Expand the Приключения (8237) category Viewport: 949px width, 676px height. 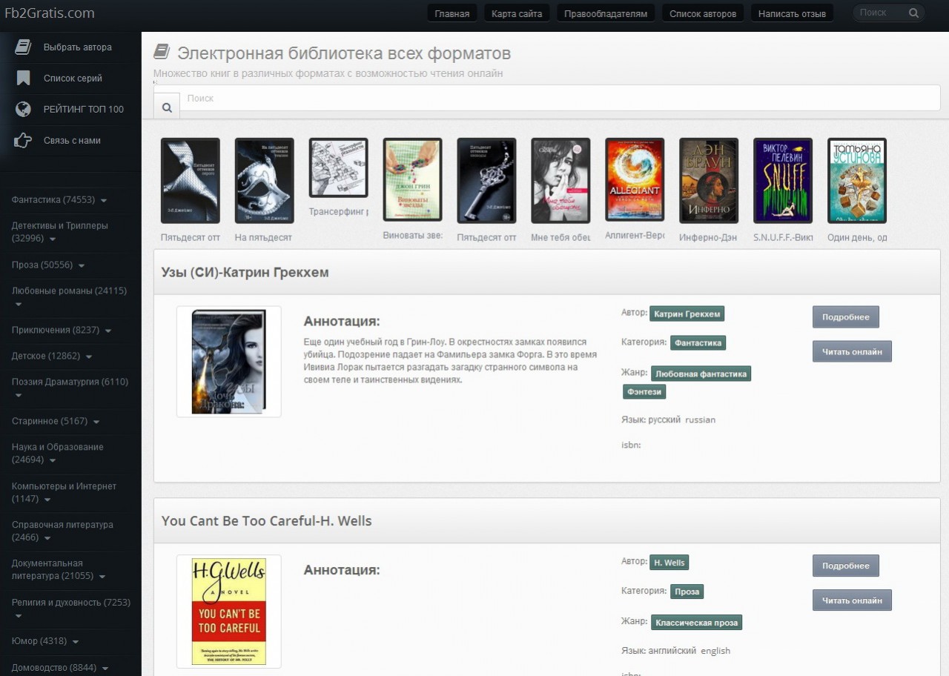(108, 331)
